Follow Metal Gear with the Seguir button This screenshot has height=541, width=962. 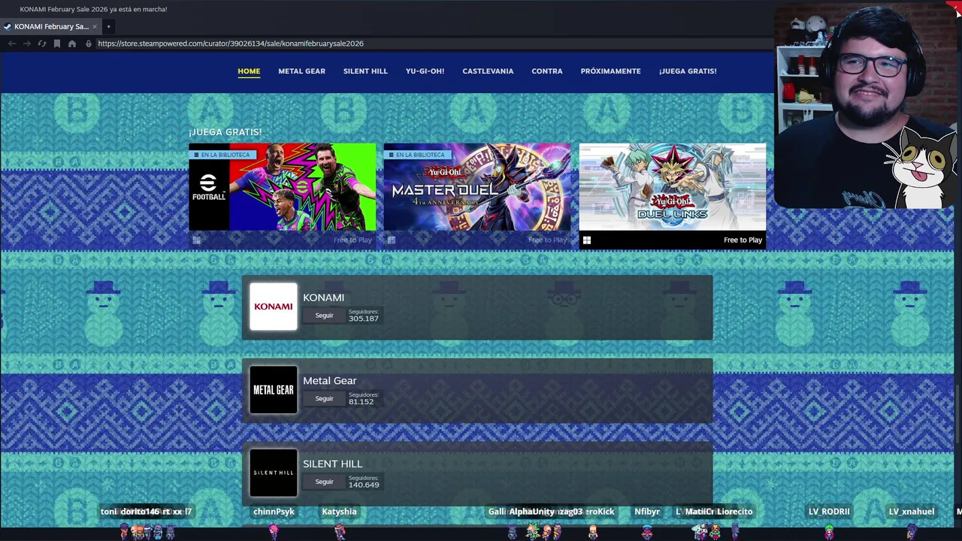(x=324, y=399)
